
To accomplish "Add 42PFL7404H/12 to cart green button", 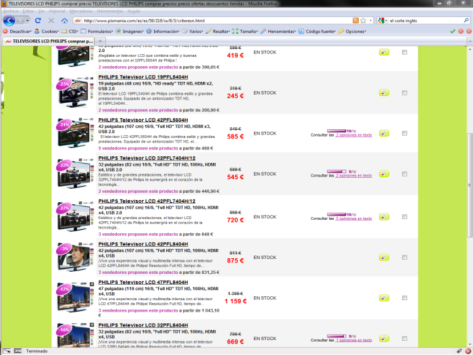I will coord(384,217).
